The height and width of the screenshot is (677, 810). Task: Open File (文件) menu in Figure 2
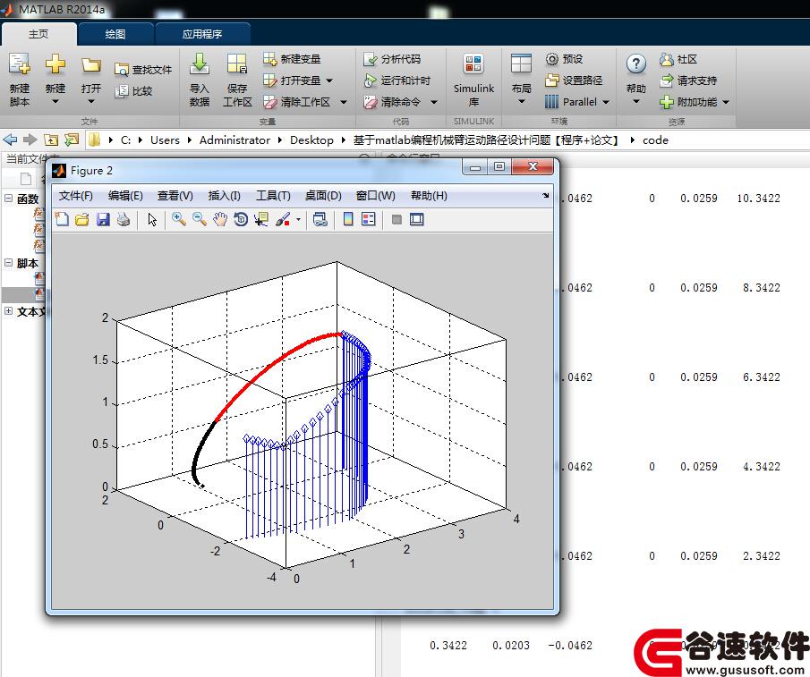tap(75, 196)
